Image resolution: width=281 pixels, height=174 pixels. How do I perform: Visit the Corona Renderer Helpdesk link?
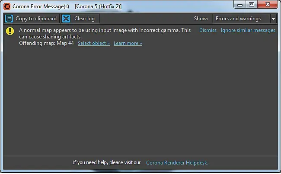tap(177, 162)
